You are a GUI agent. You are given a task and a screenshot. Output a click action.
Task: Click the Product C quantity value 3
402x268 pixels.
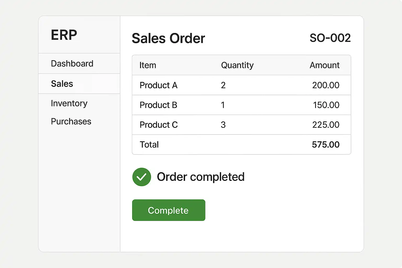pos(223,125)
